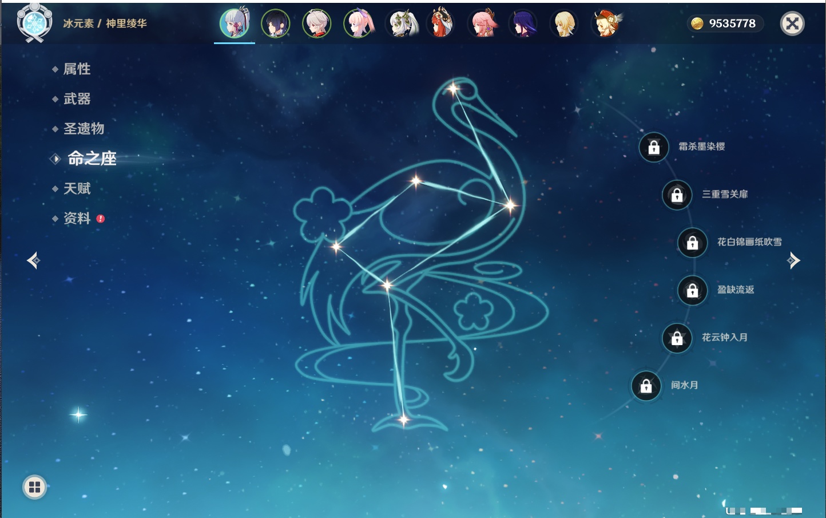Select the star at the crane's foot
This screenshot has width=826, height=518.
[403, 420]
